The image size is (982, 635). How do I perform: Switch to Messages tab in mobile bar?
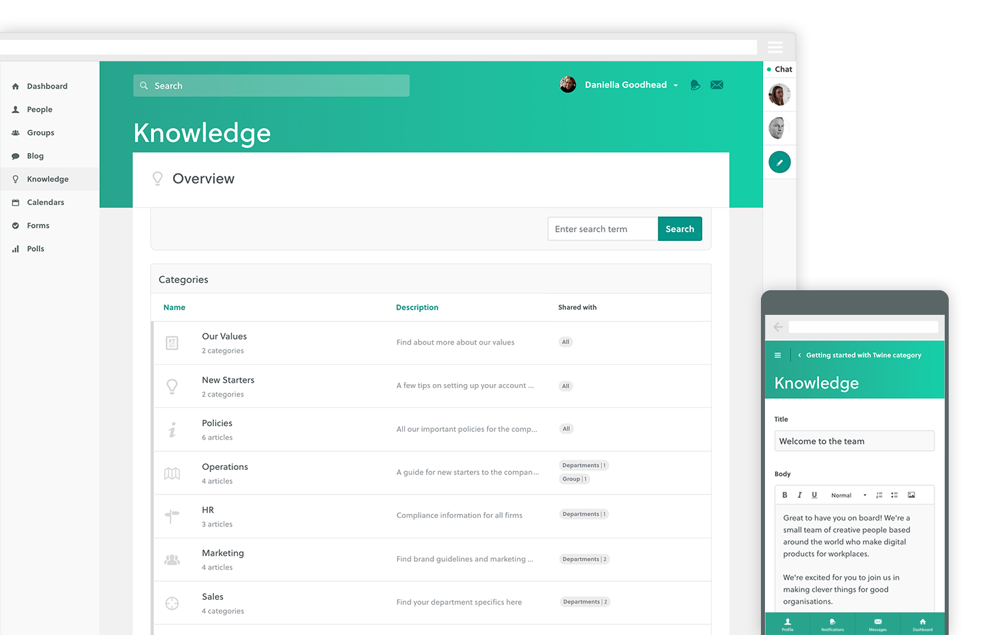pyautogui.click(x=877, y=624)
